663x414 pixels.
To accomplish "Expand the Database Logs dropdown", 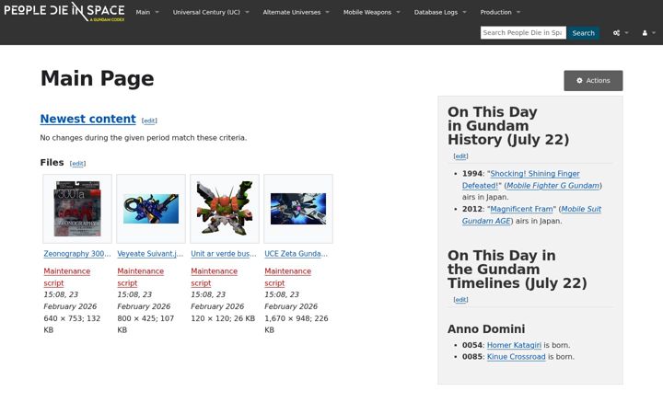I will coord(440,12).
